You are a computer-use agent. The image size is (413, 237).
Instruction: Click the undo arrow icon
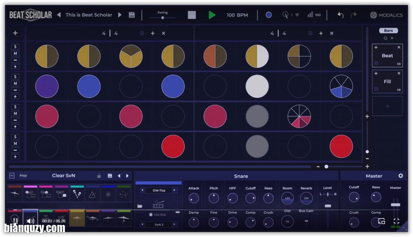[340, 15]
